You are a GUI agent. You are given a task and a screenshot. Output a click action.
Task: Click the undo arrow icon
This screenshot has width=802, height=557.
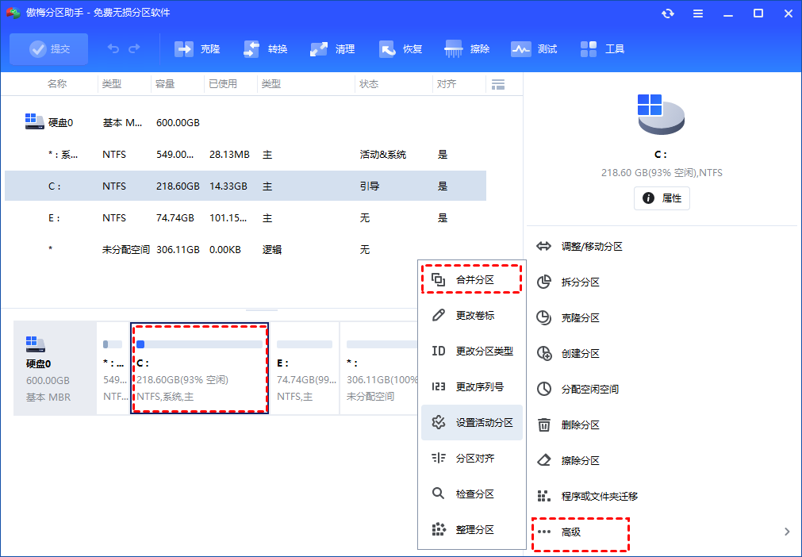click(x=113, y=49)
